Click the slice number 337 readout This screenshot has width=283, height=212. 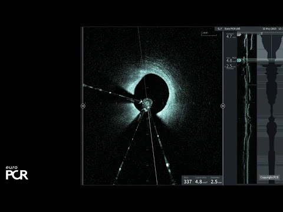tap(187, 181)
